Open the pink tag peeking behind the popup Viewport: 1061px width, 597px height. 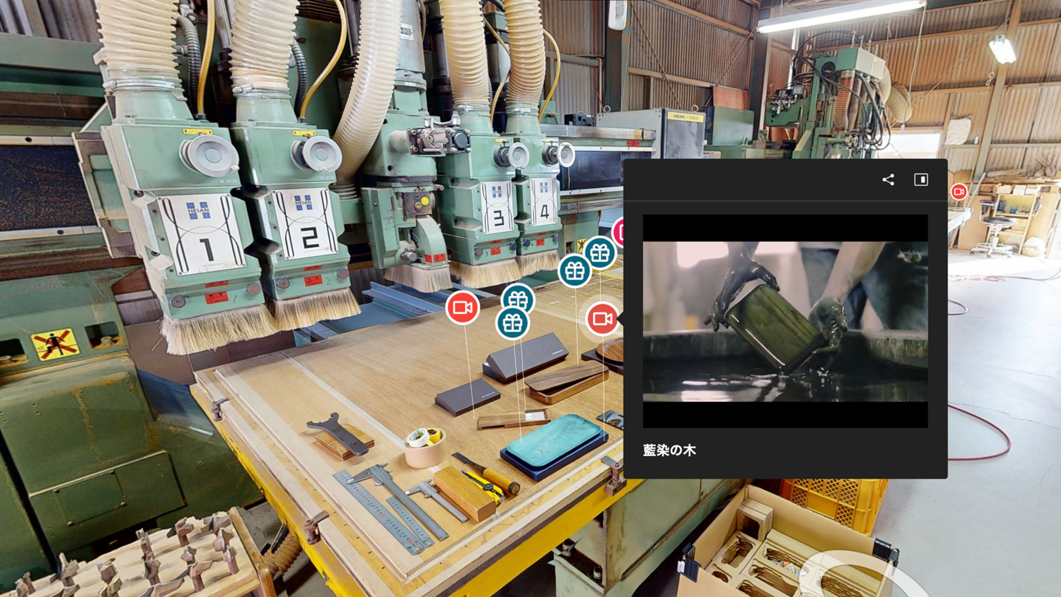tap(619, 232)
